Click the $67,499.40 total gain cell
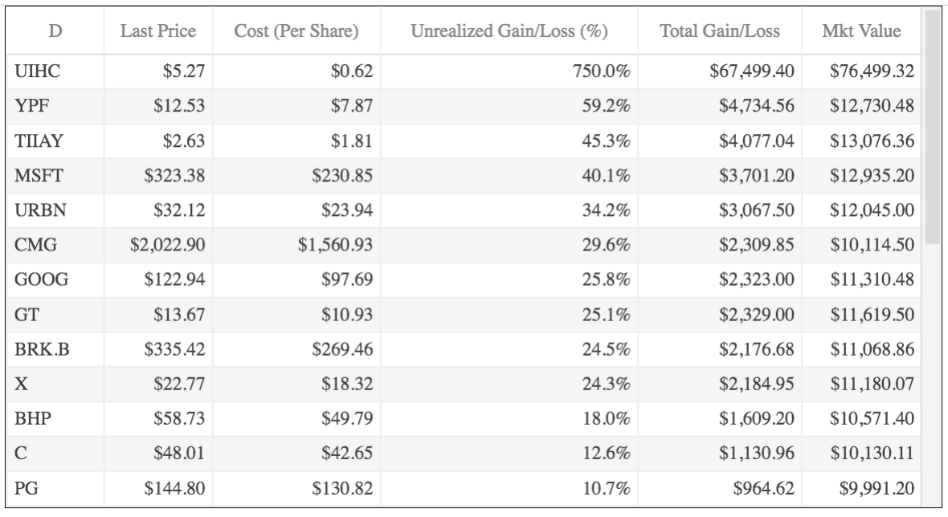The width and height of the screenshot is (948, 517). (x=752, y=73)
